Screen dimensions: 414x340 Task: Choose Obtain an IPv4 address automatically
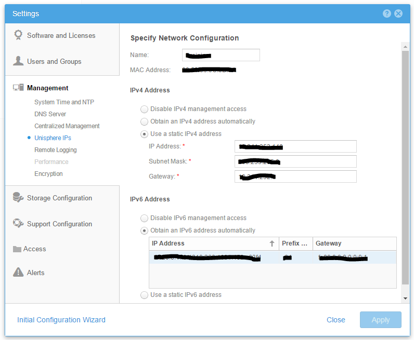(144, 121)
